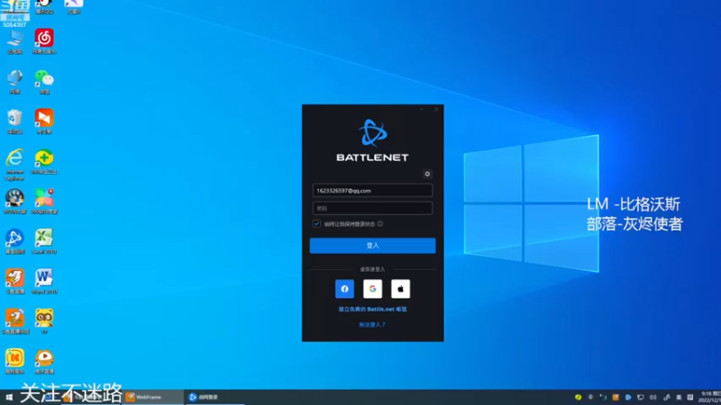The width and height of the screenshot is (721, 405).
Task: Open the can't log in help link
Action: point(372,325)
